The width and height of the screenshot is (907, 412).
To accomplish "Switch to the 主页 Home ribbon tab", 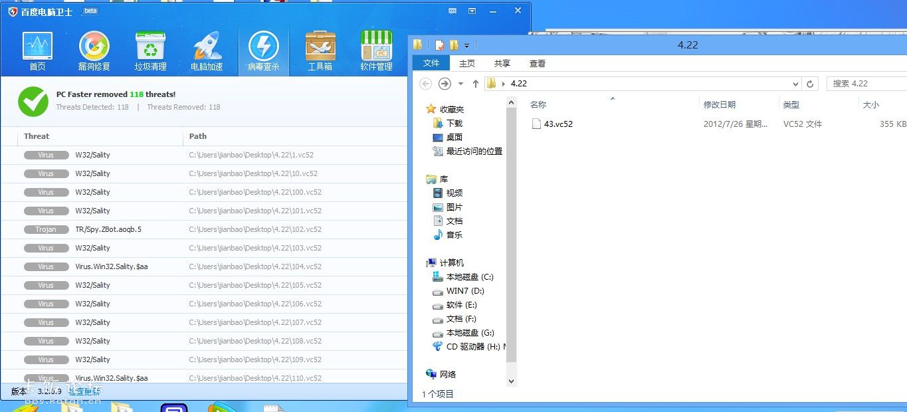I will coord(467,64).
